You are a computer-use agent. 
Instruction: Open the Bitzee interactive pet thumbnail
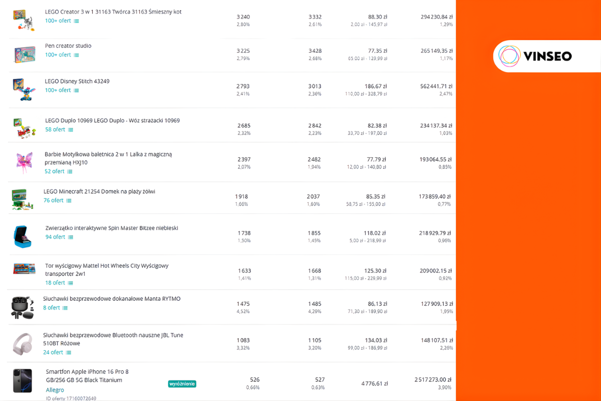click(23, 237)
